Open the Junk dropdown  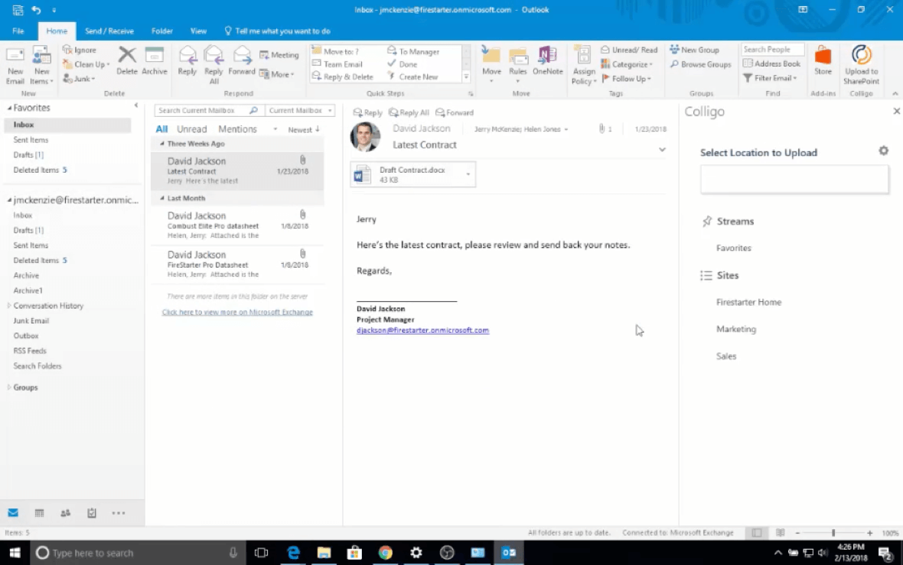[x=79, y=79]
